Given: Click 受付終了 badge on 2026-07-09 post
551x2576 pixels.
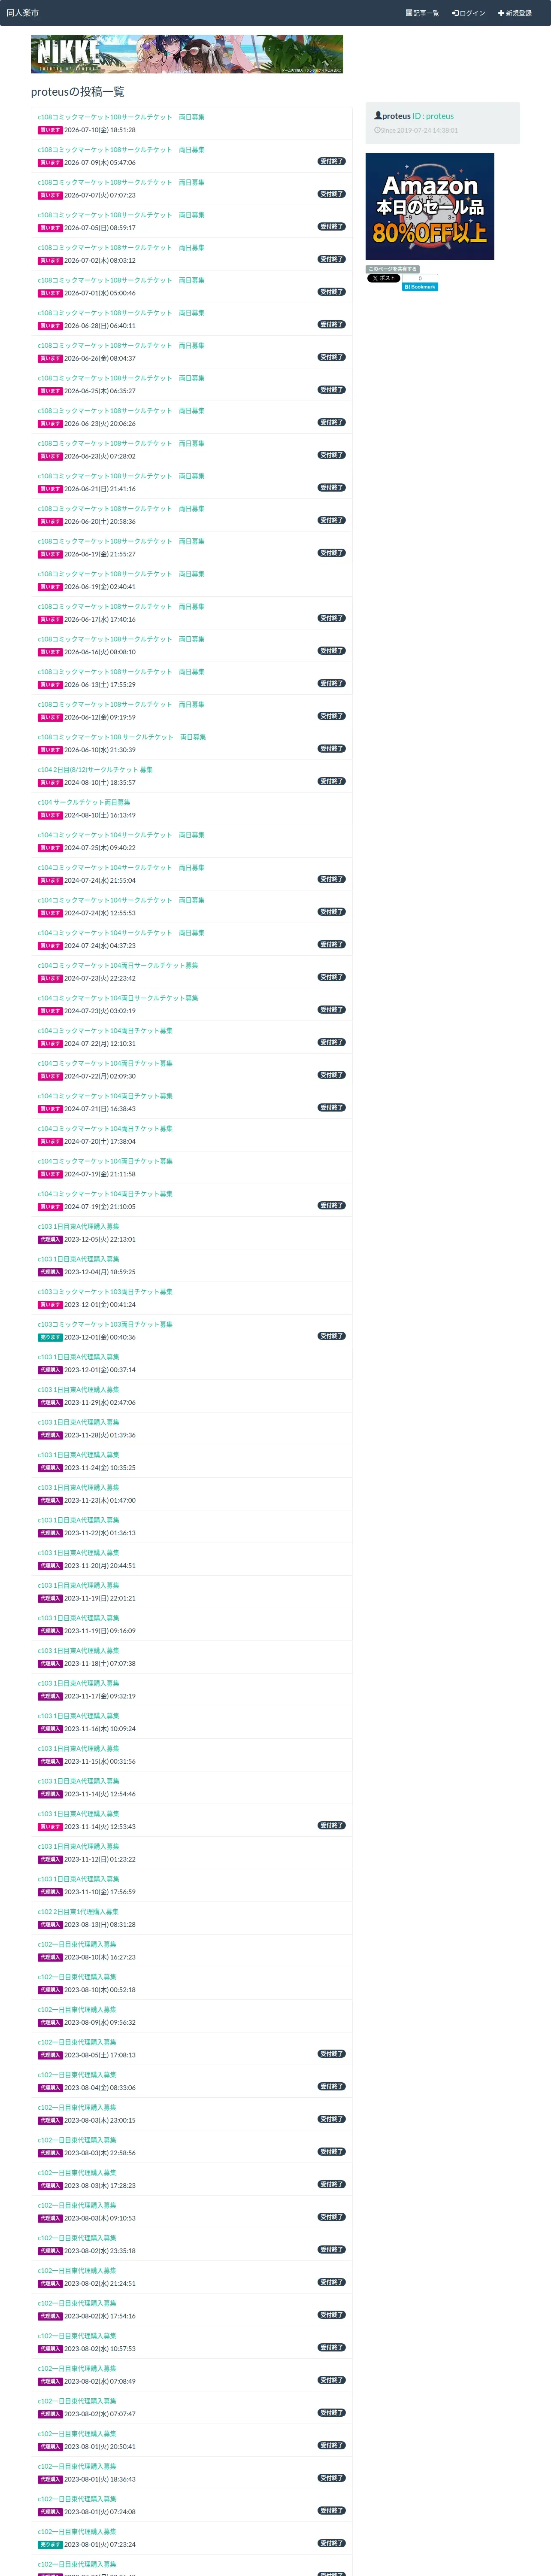Looking at the screenshot, I should 332,161.
